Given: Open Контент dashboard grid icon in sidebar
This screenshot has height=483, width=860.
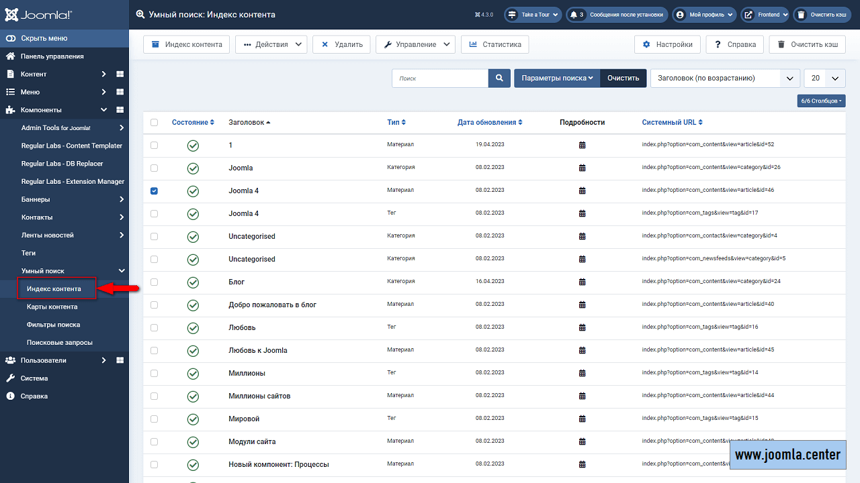Looking at the screenshot, I should (x=120, y=74).
